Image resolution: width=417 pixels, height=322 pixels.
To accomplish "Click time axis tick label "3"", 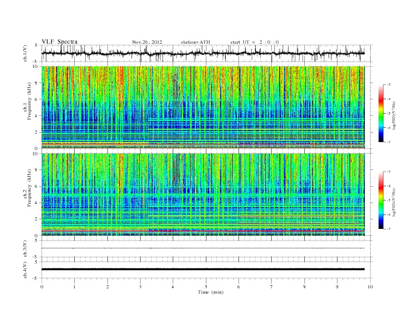I will coord(141,287).
